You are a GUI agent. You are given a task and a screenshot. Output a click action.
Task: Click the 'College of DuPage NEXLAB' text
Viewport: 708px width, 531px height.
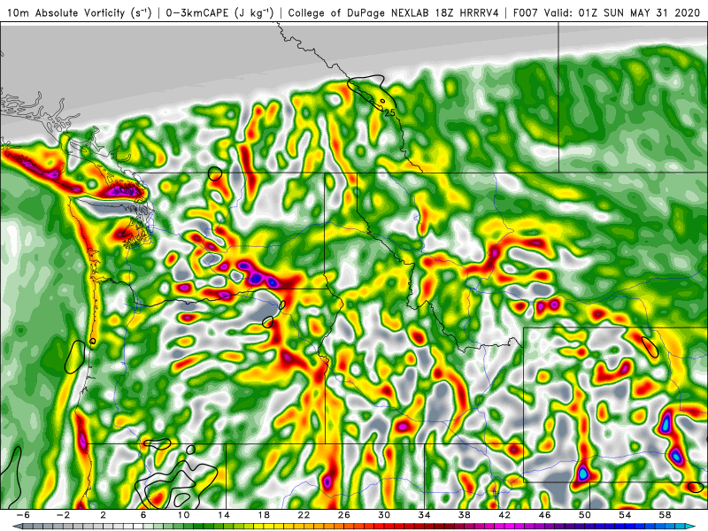click(359, 12)
